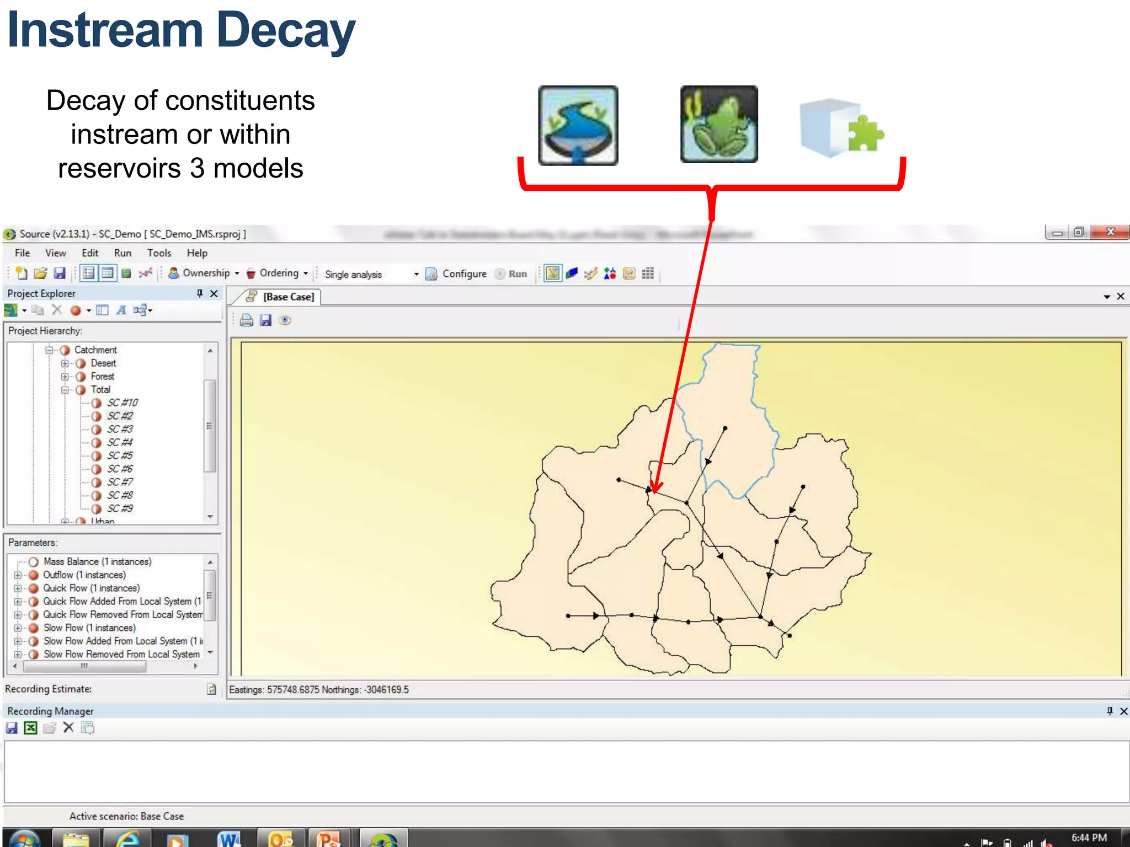Screen dimensions: 1130x847
Task: Click the colored shapes icon
Action: [x=610, y=273]
